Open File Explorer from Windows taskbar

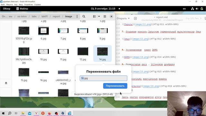[x=23, y=113]
